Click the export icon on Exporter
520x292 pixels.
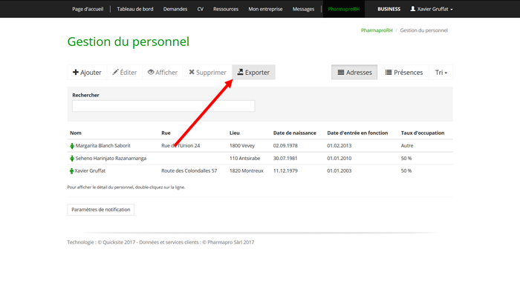(x=240, y=72)
